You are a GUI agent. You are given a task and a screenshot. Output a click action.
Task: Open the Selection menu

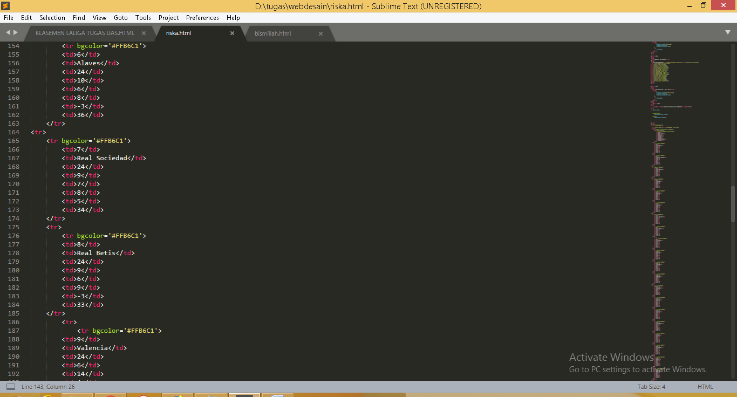[x=52, y=18]
